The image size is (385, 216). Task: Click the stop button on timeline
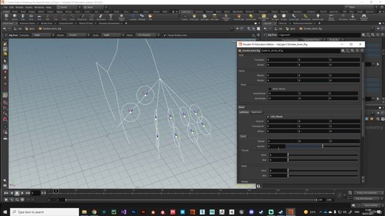tap(17, 193)
